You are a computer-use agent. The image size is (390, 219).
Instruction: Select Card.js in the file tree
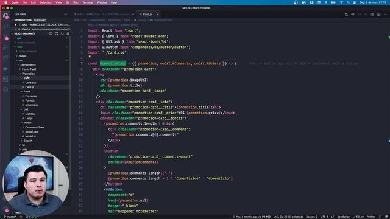coord(30,87)
